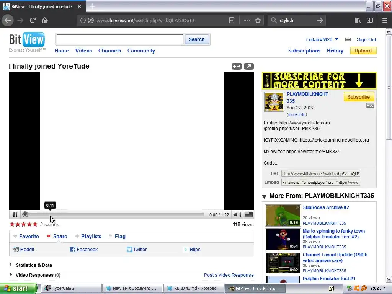Pop out the video player
The height and width of the screenshot is (294, 392).
(249, 66)
